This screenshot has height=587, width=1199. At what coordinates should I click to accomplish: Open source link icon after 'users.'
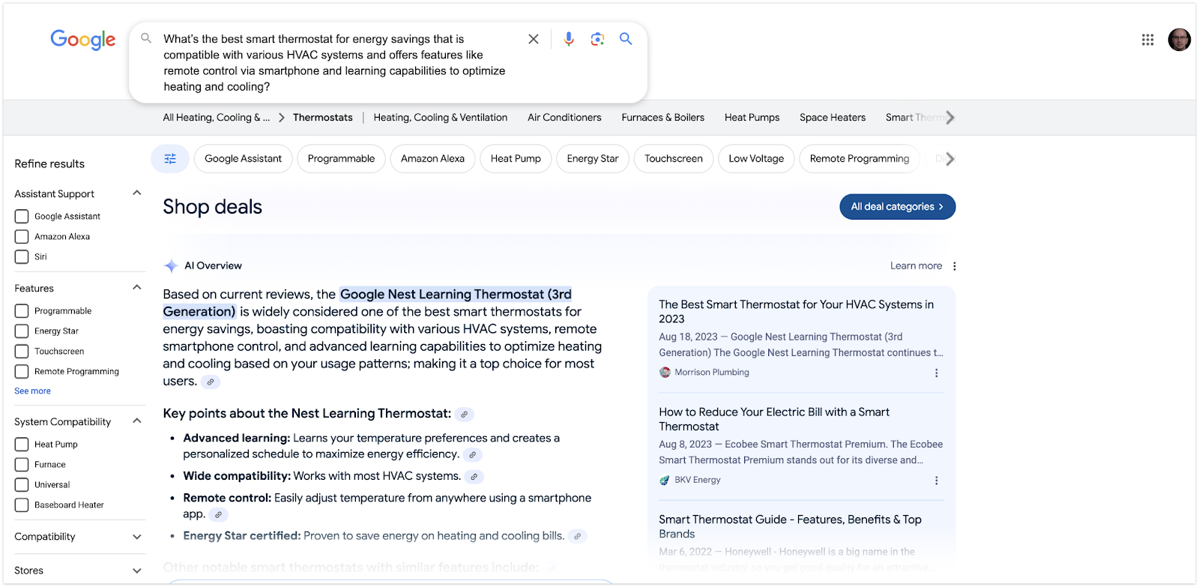pyautogui.click(x=211, y=382)
